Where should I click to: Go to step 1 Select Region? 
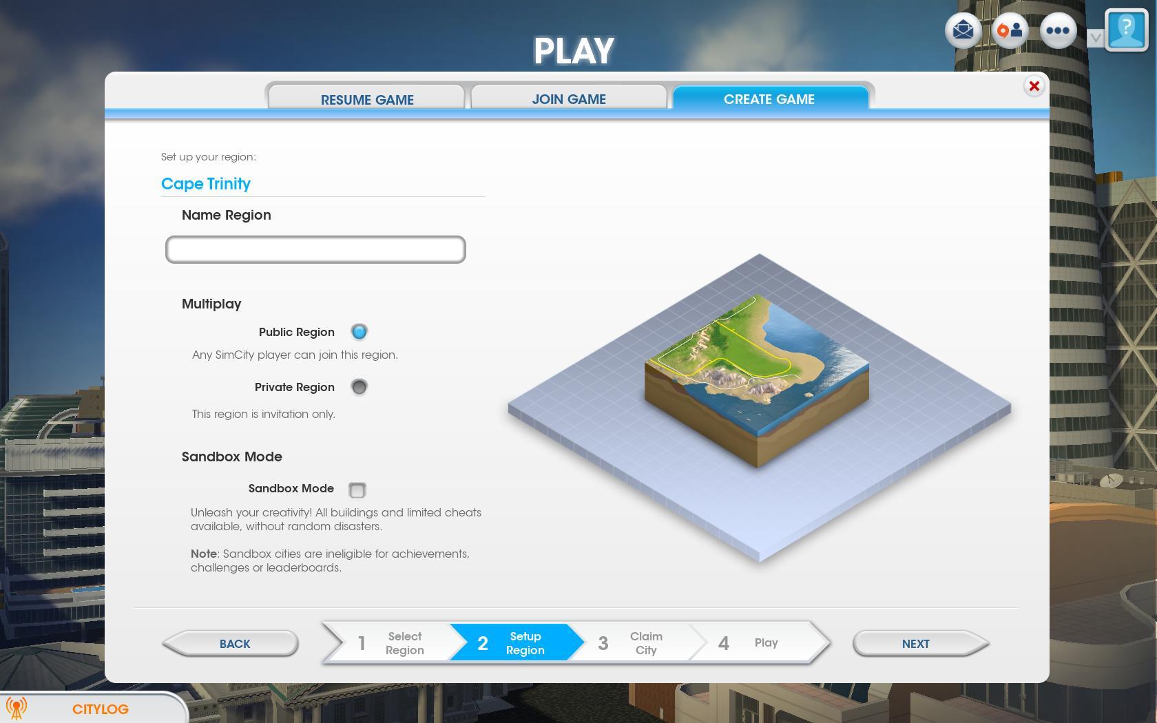390,643
